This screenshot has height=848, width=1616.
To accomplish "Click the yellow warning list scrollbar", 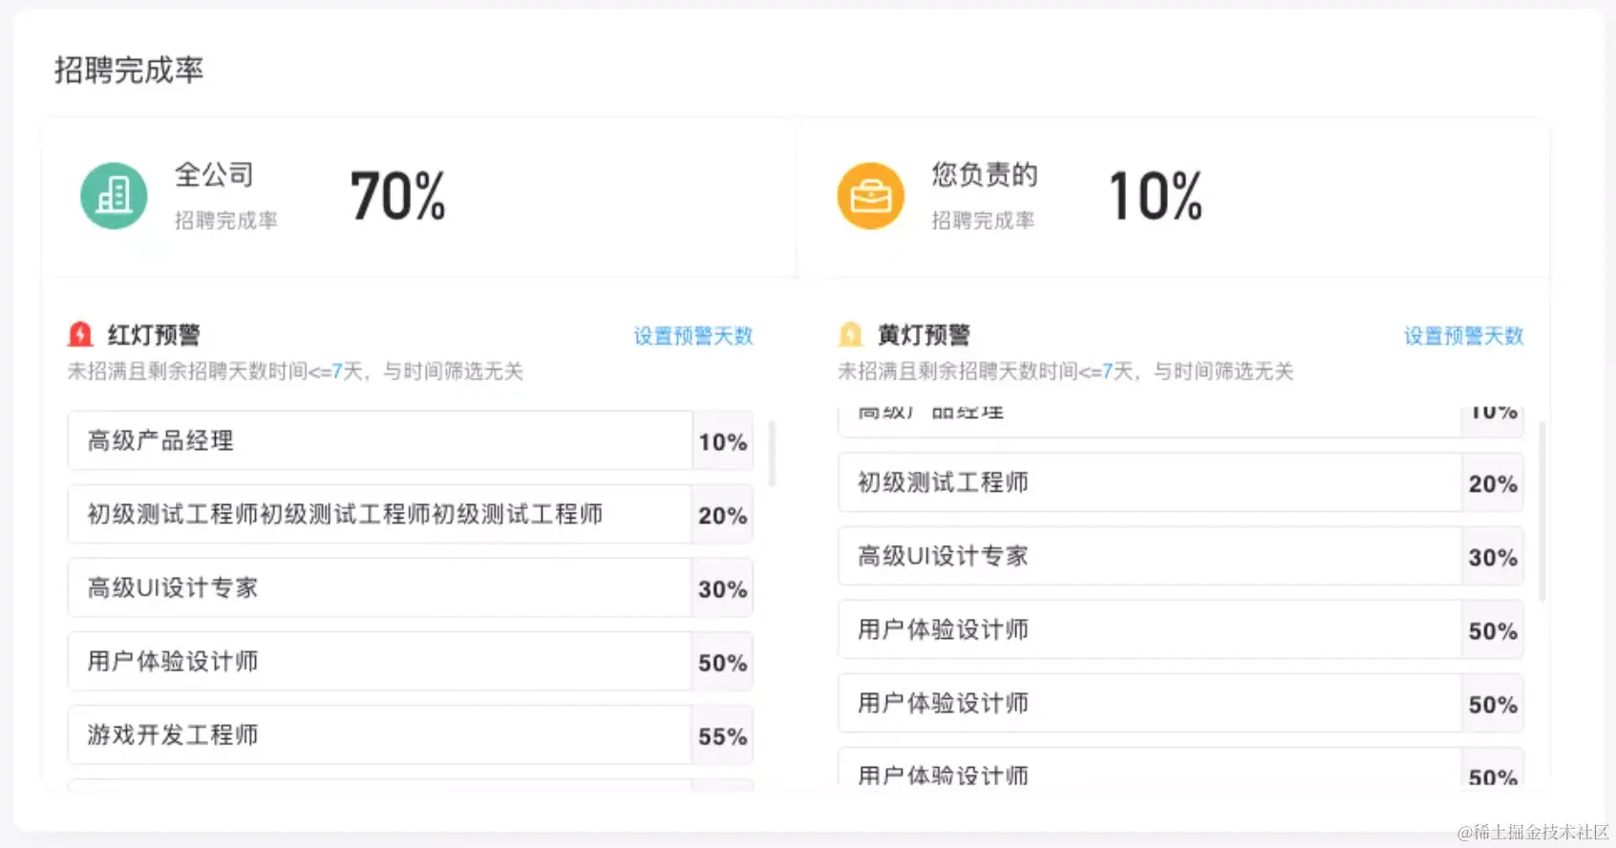I will 1542,511.
